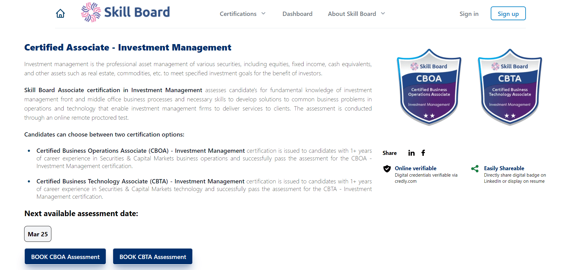Viewport: 580px width, 270px height.
Task: Click the Online verifiable shield icon
Action: [387, 169]
